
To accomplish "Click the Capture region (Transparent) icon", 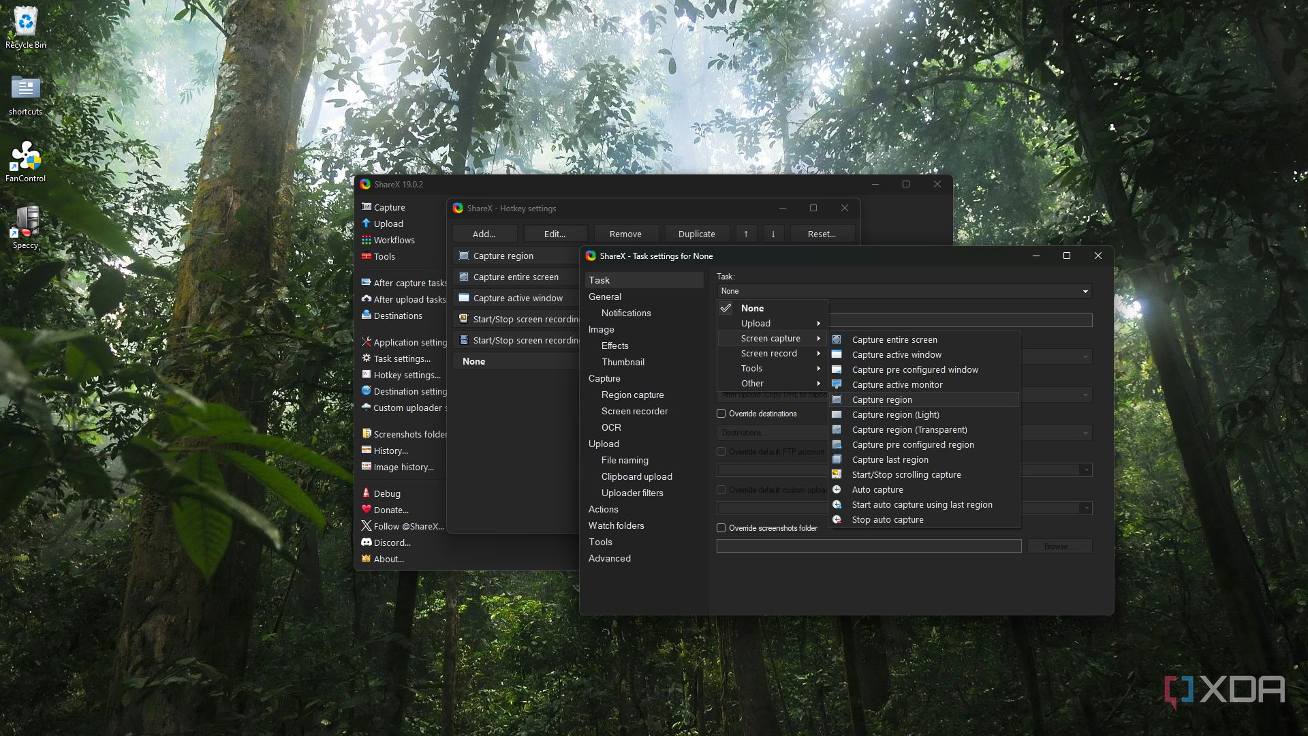I will click(837, 429).
